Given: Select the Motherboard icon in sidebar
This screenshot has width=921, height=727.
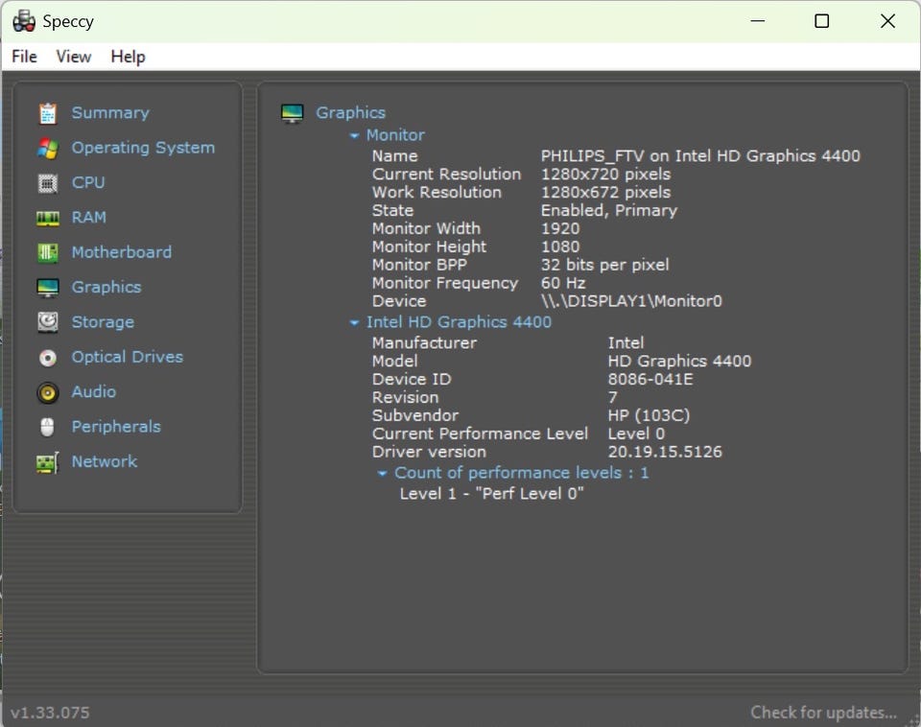Looking at the screenshot, I should (x=48, y=253).
